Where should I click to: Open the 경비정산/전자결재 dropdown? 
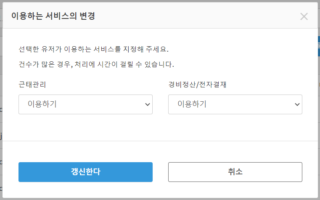[x=235, y=104]
